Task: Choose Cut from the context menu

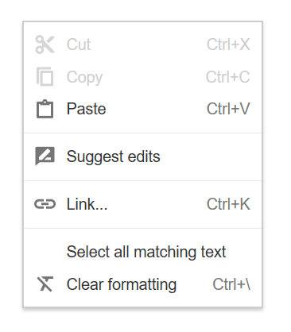Action: click(x=143, y=44)
